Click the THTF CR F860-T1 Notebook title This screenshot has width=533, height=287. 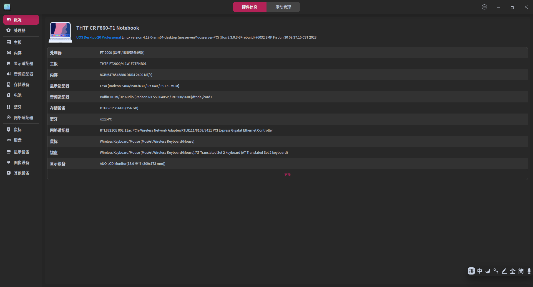pos(108,28)
